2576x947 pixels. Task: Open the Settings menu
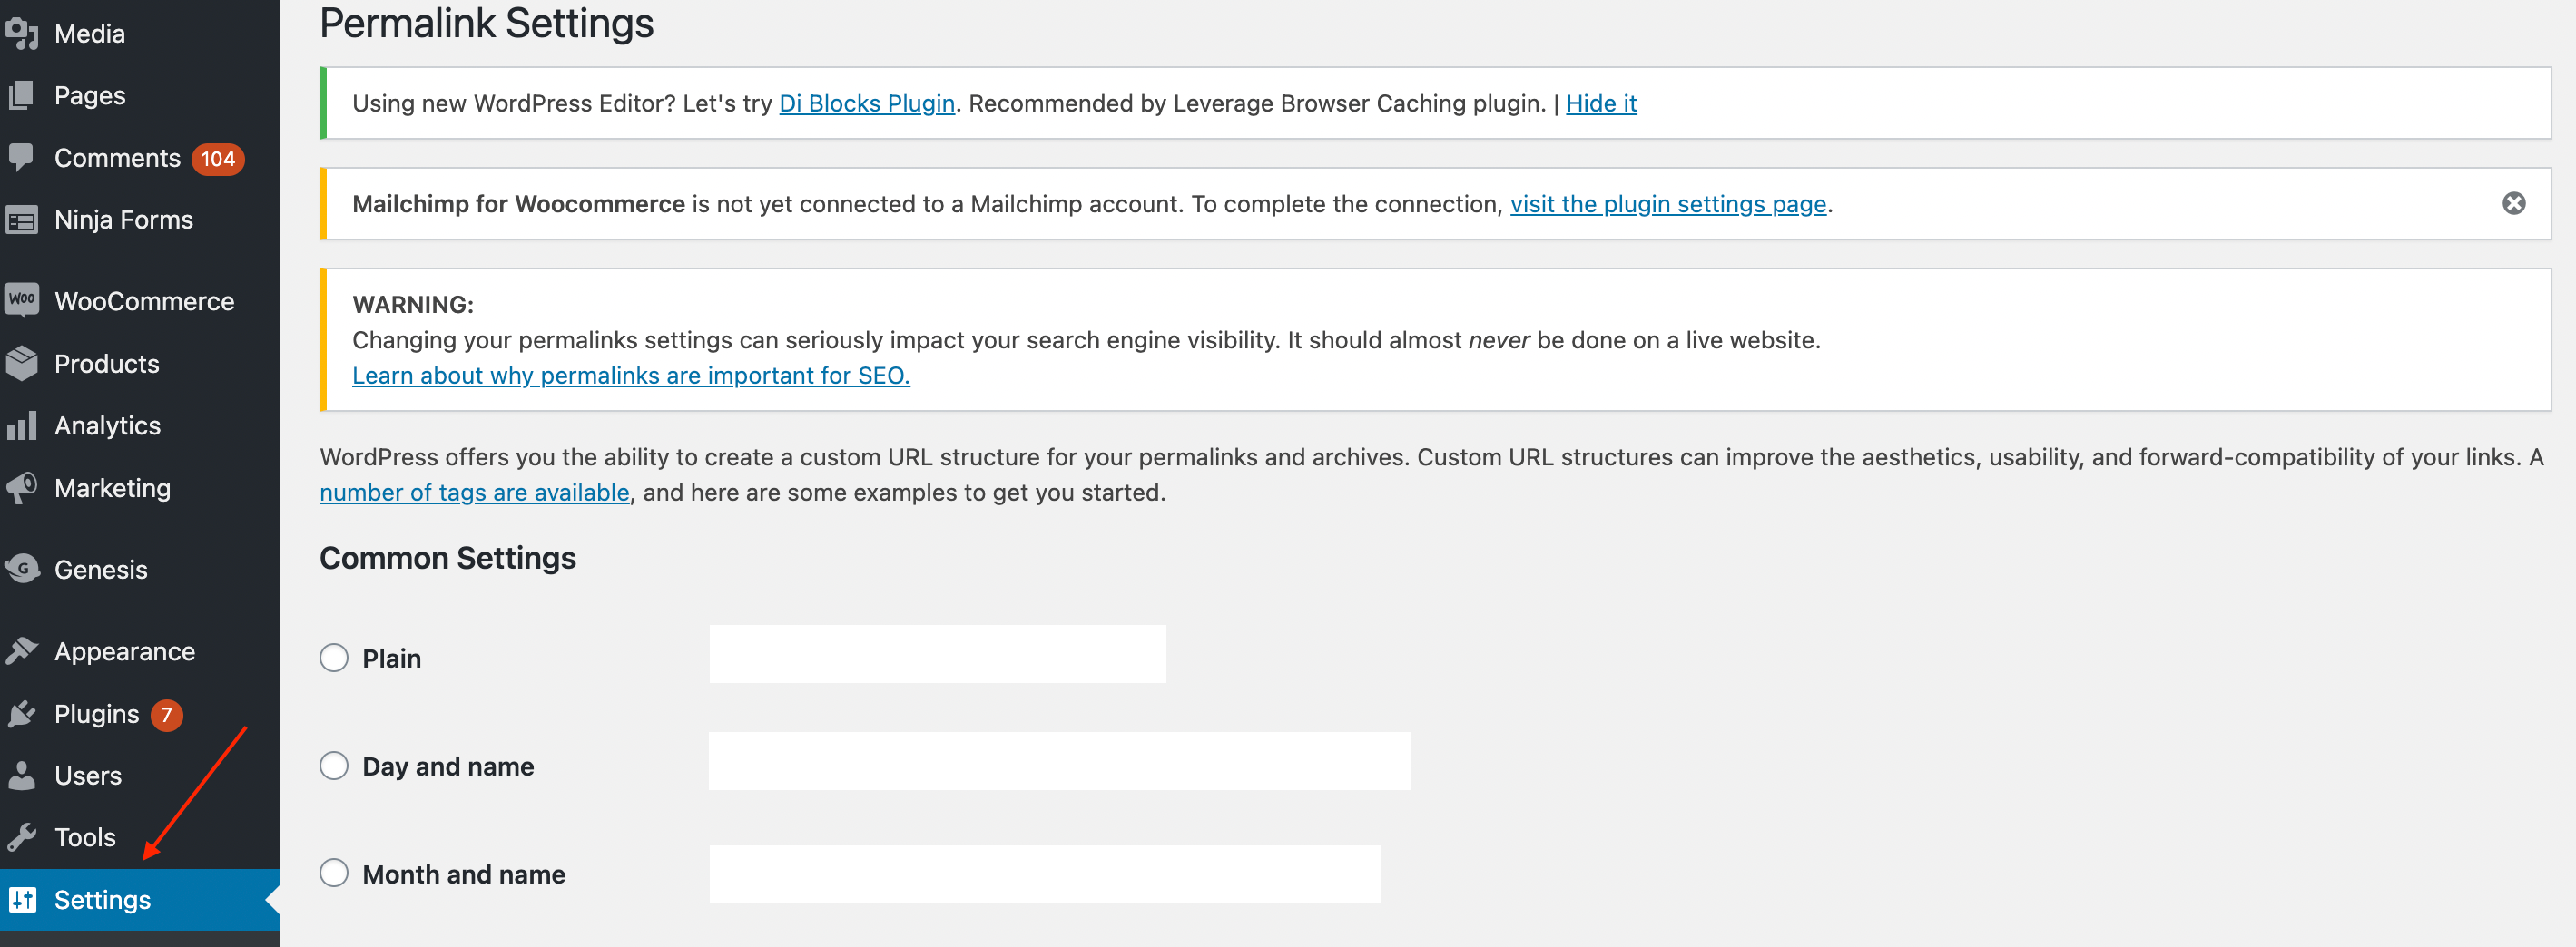pos(140,900)
